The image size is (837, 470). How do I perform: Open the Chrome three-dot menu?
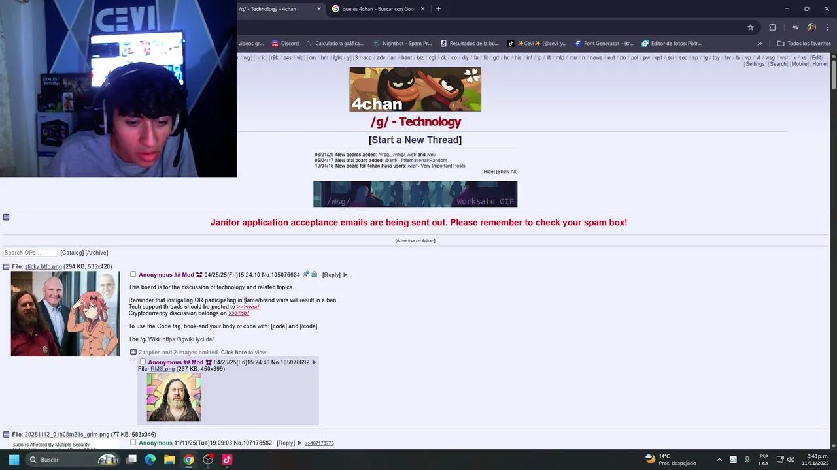coord(827,27)
